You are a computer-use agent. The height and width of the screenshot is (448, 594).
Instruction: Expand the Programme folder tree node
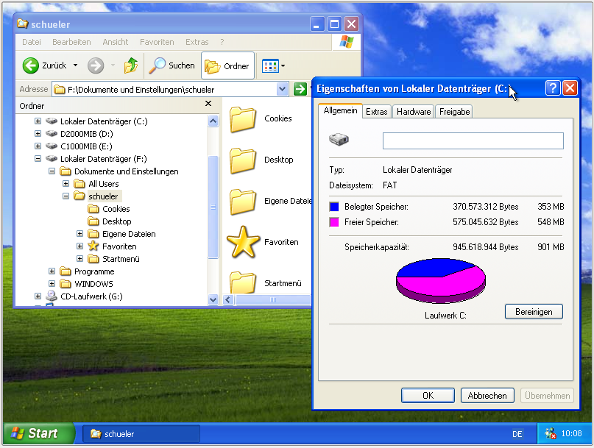click(52, 271)
